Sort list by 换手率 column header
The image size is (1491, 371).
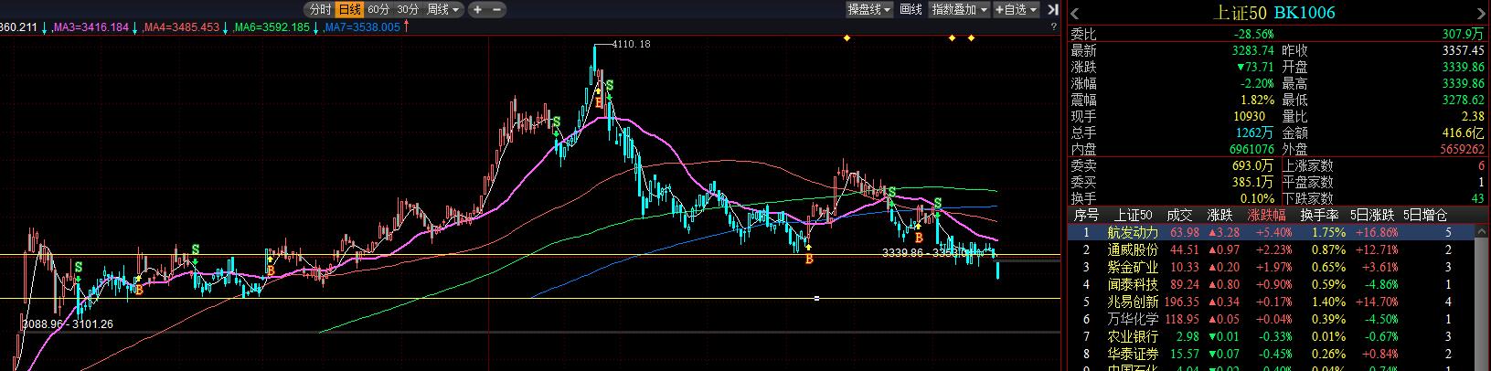point(1320,215)
